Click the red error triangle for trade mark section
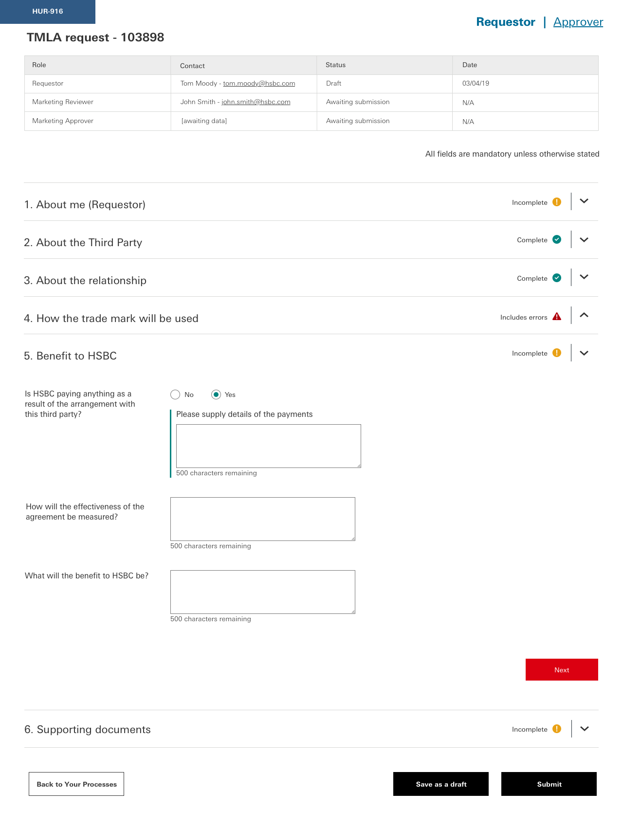The width and height of the screenshot is (623, 827). point(557,317)
